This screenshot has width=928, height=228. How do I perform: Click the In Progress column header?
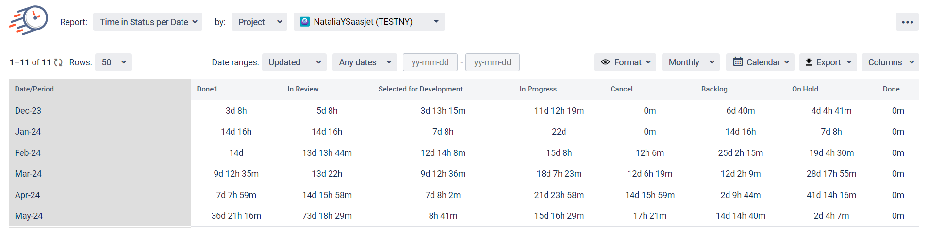coord(538,89)
